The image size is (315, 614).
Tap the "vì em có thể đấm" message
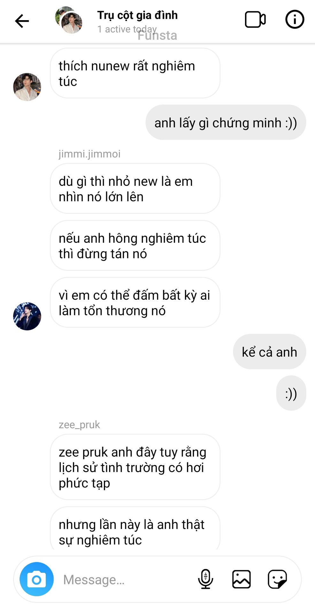[x=135, y=303]
